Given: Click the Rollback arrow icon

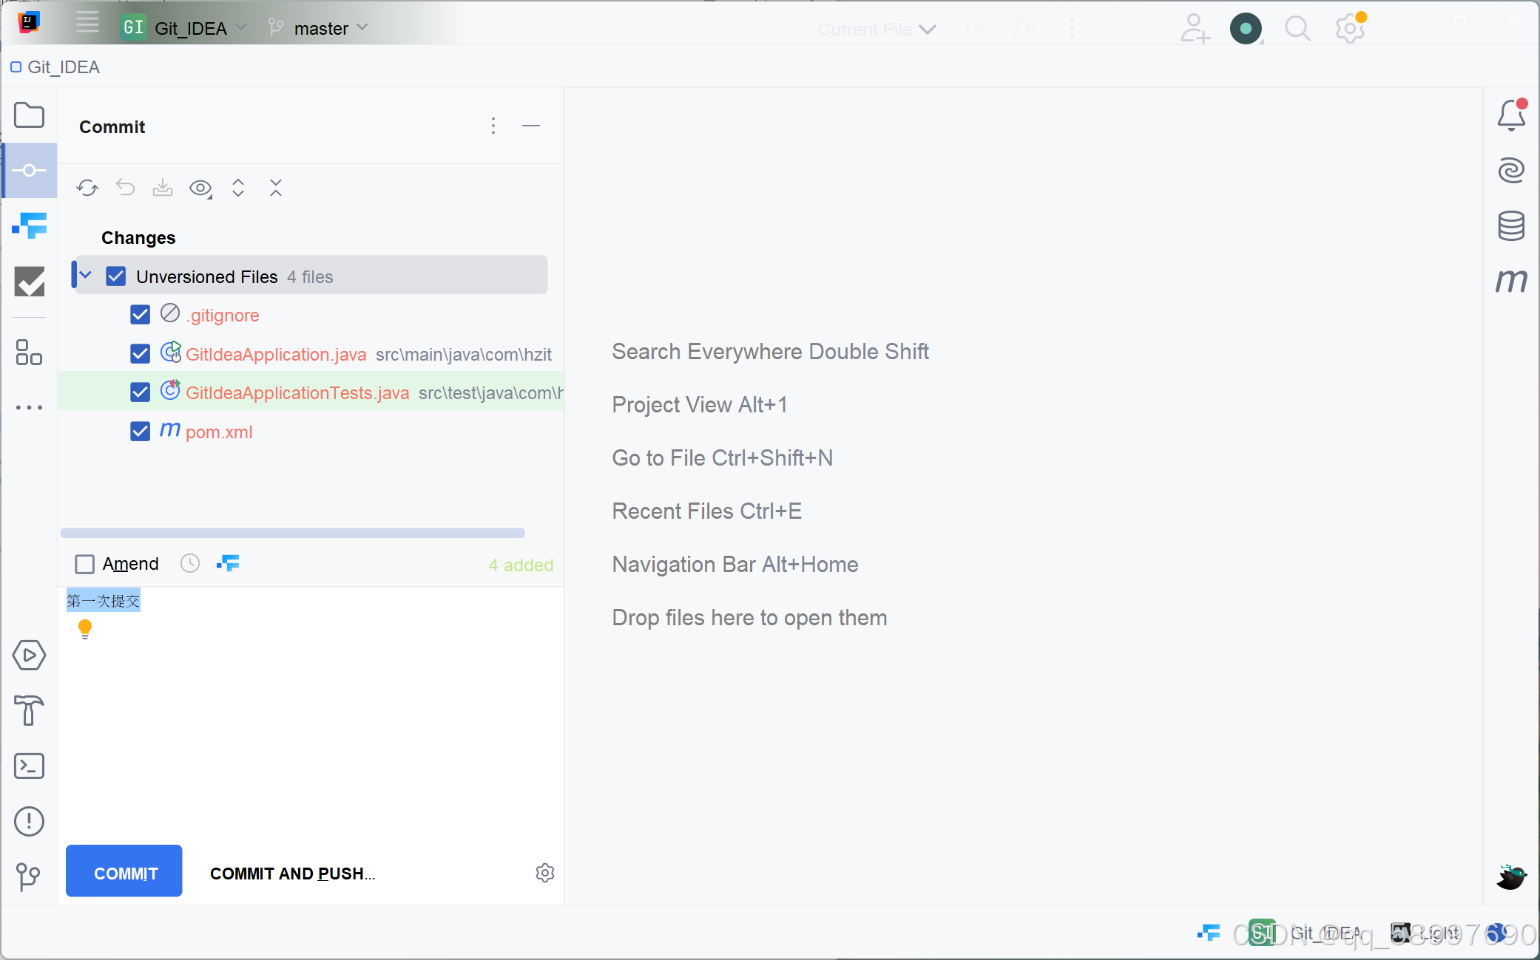Looking at the screenshot, I should point(125,188).
